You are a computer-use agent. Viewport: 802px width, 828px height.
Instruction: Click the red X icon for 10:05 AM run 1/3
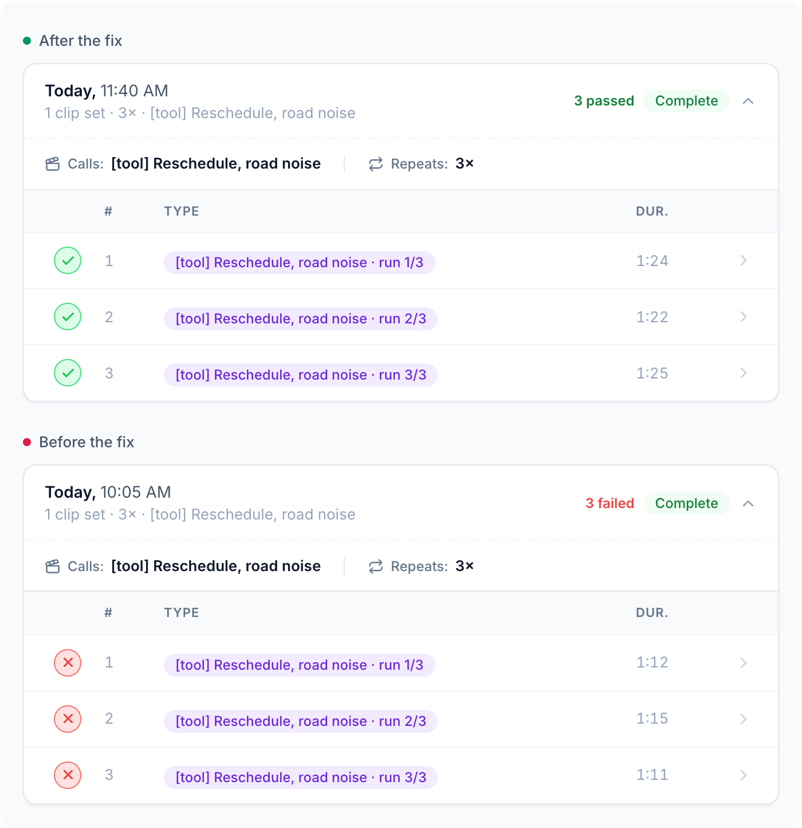pyautogui.click(x=68, y=663)
